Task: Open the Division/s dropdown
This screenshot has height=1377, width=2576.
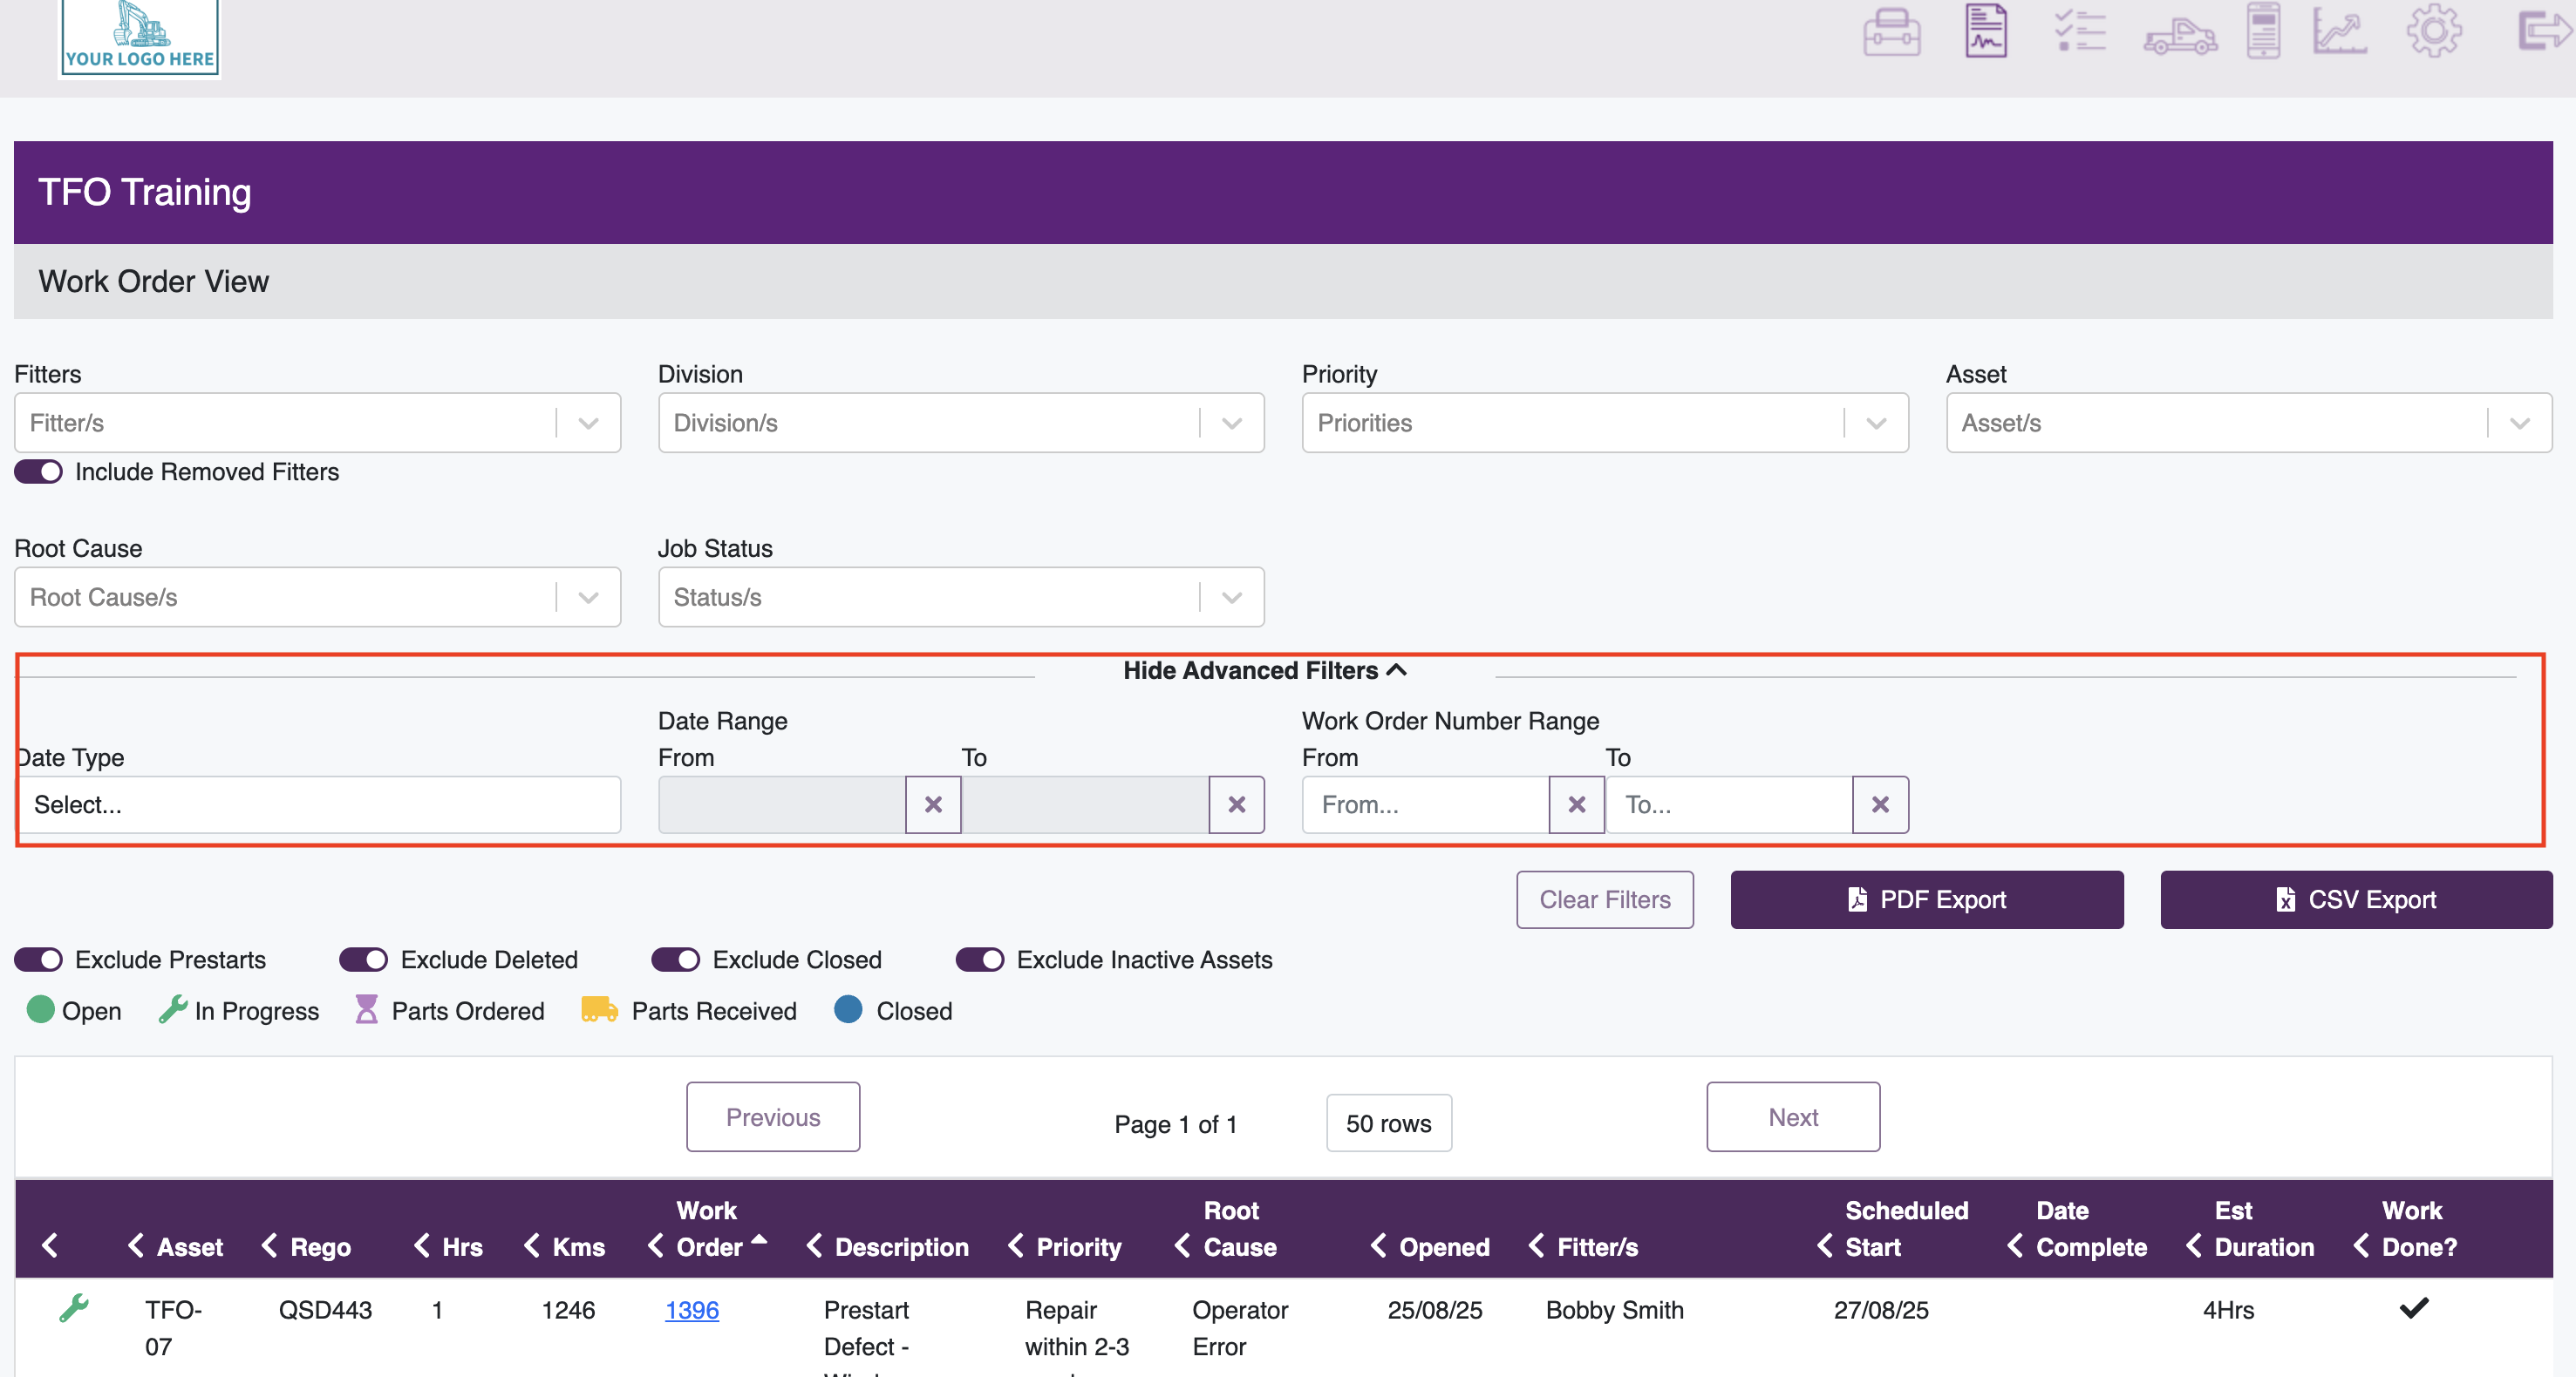Action: (961, 423)
